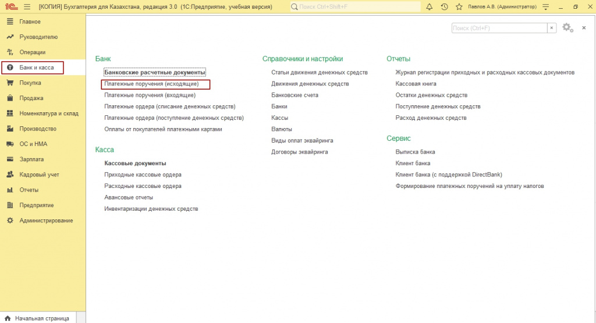Screen dimensions: 596x323
Task: Click the Отчеты bar chart icon
Action: tap(10, 190)
